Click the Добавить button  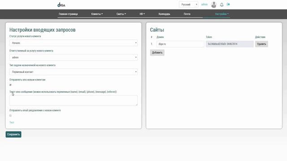point(157,53)
